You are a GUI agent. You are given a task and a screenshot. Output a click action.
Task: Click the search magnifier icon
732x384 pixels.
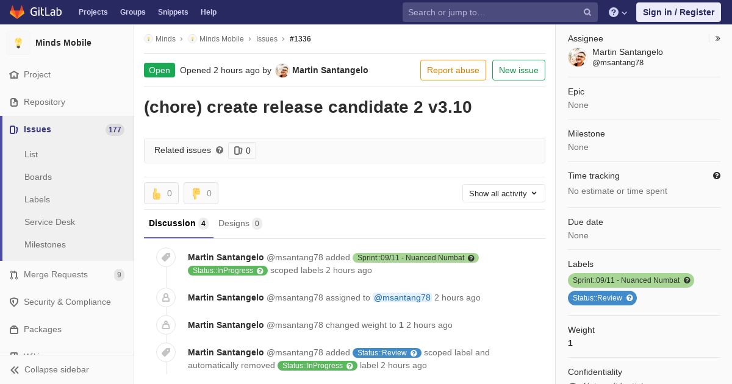[587, 12]
